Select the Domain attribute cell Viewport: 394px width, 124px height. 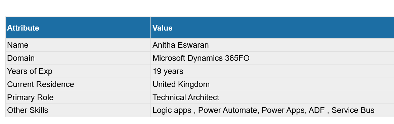click(78, 58)
